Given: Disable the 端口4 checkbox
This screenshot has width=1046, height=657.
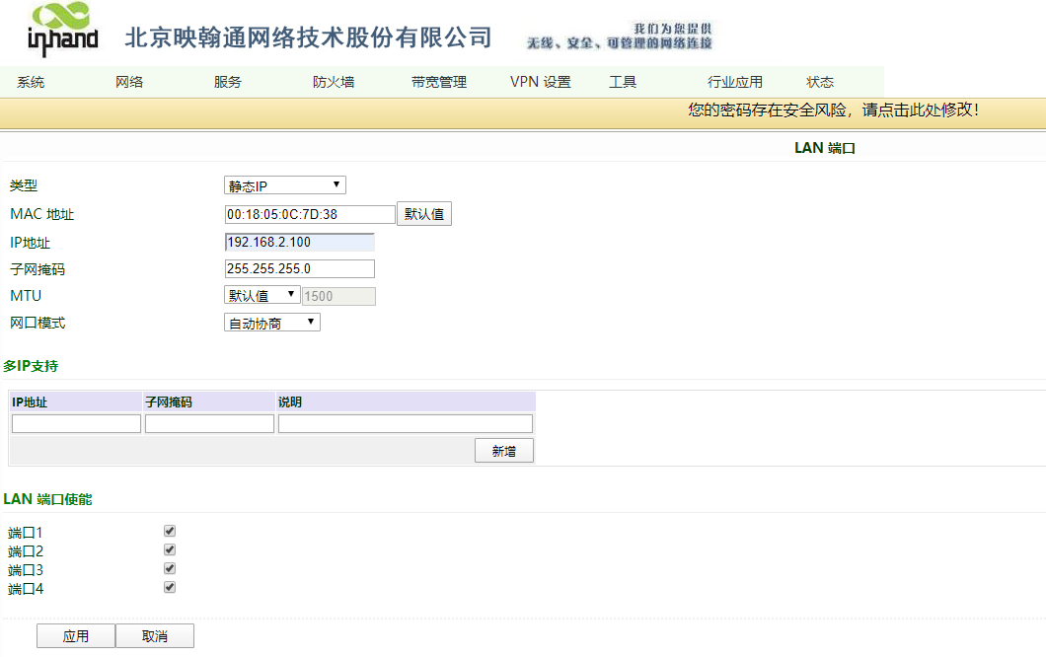Looking at the screenshot, I should 170,587.
